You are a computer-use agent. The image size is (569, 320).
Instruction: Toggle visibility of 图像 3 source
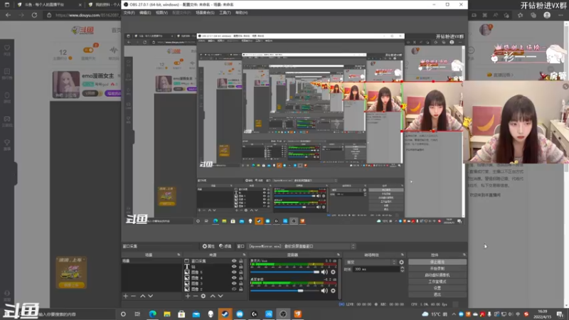(x=234, y=283)
